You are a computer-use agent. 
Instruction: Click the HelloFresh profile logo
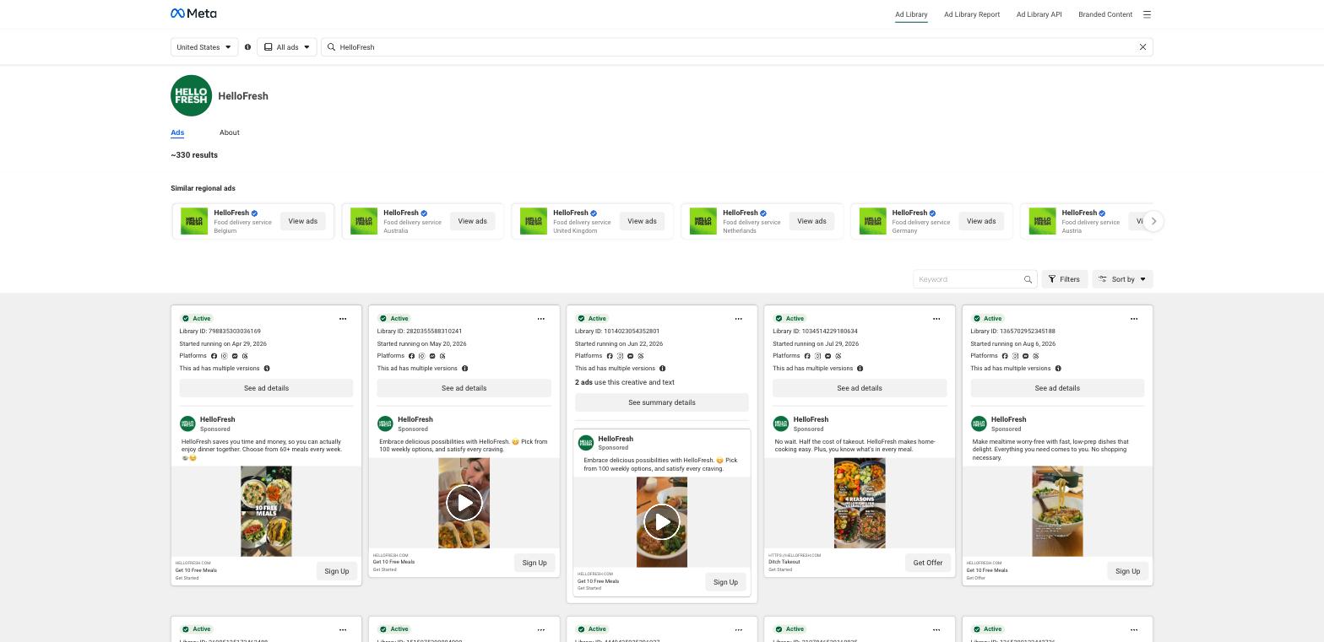(x=191, y=95)
